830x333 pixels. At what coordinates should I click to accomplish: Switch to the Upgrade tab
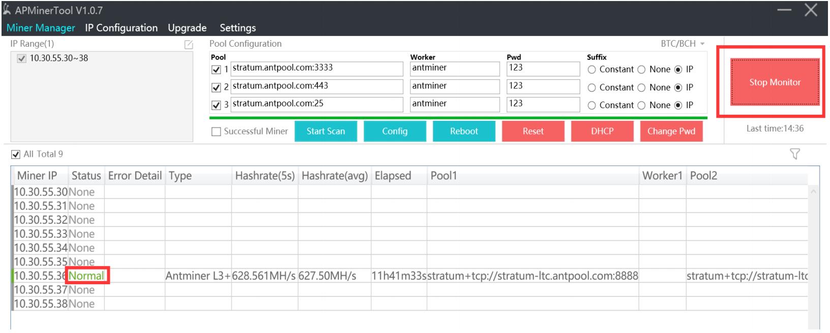(x=187, y=28)
